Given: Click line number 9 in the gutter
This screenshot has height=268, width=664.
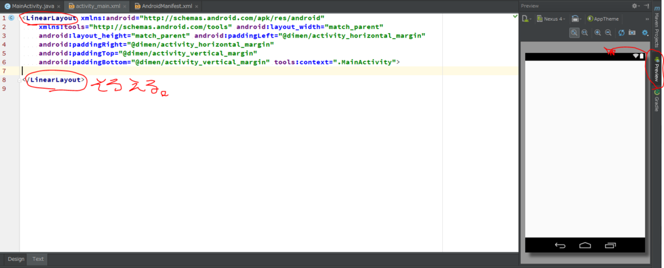Looking at the screenshot, I should 4,89.
